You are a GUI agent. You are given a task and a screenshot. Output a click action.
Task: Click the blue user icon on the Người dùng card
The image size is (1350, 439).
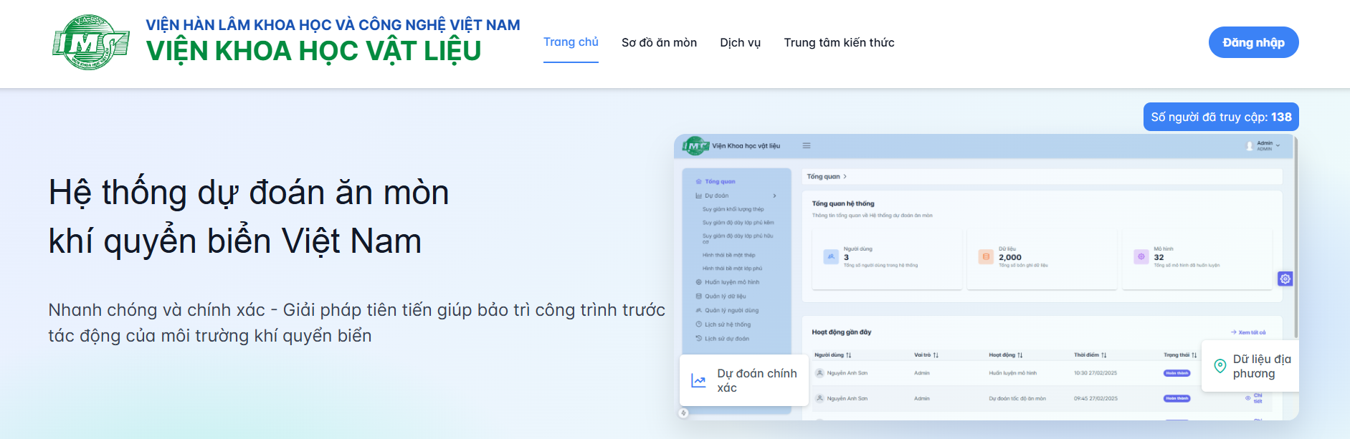point(831,256)
